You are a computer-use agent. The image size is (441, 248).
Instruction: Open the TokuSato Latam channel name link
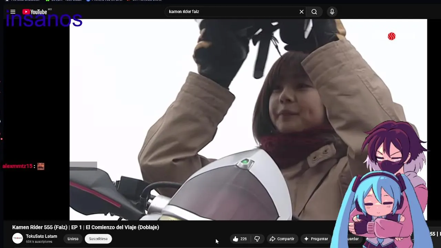(x=41, y=236)
